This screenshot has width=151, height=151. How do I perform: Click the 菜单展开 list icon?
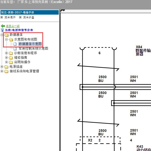[x=2, y=17]
